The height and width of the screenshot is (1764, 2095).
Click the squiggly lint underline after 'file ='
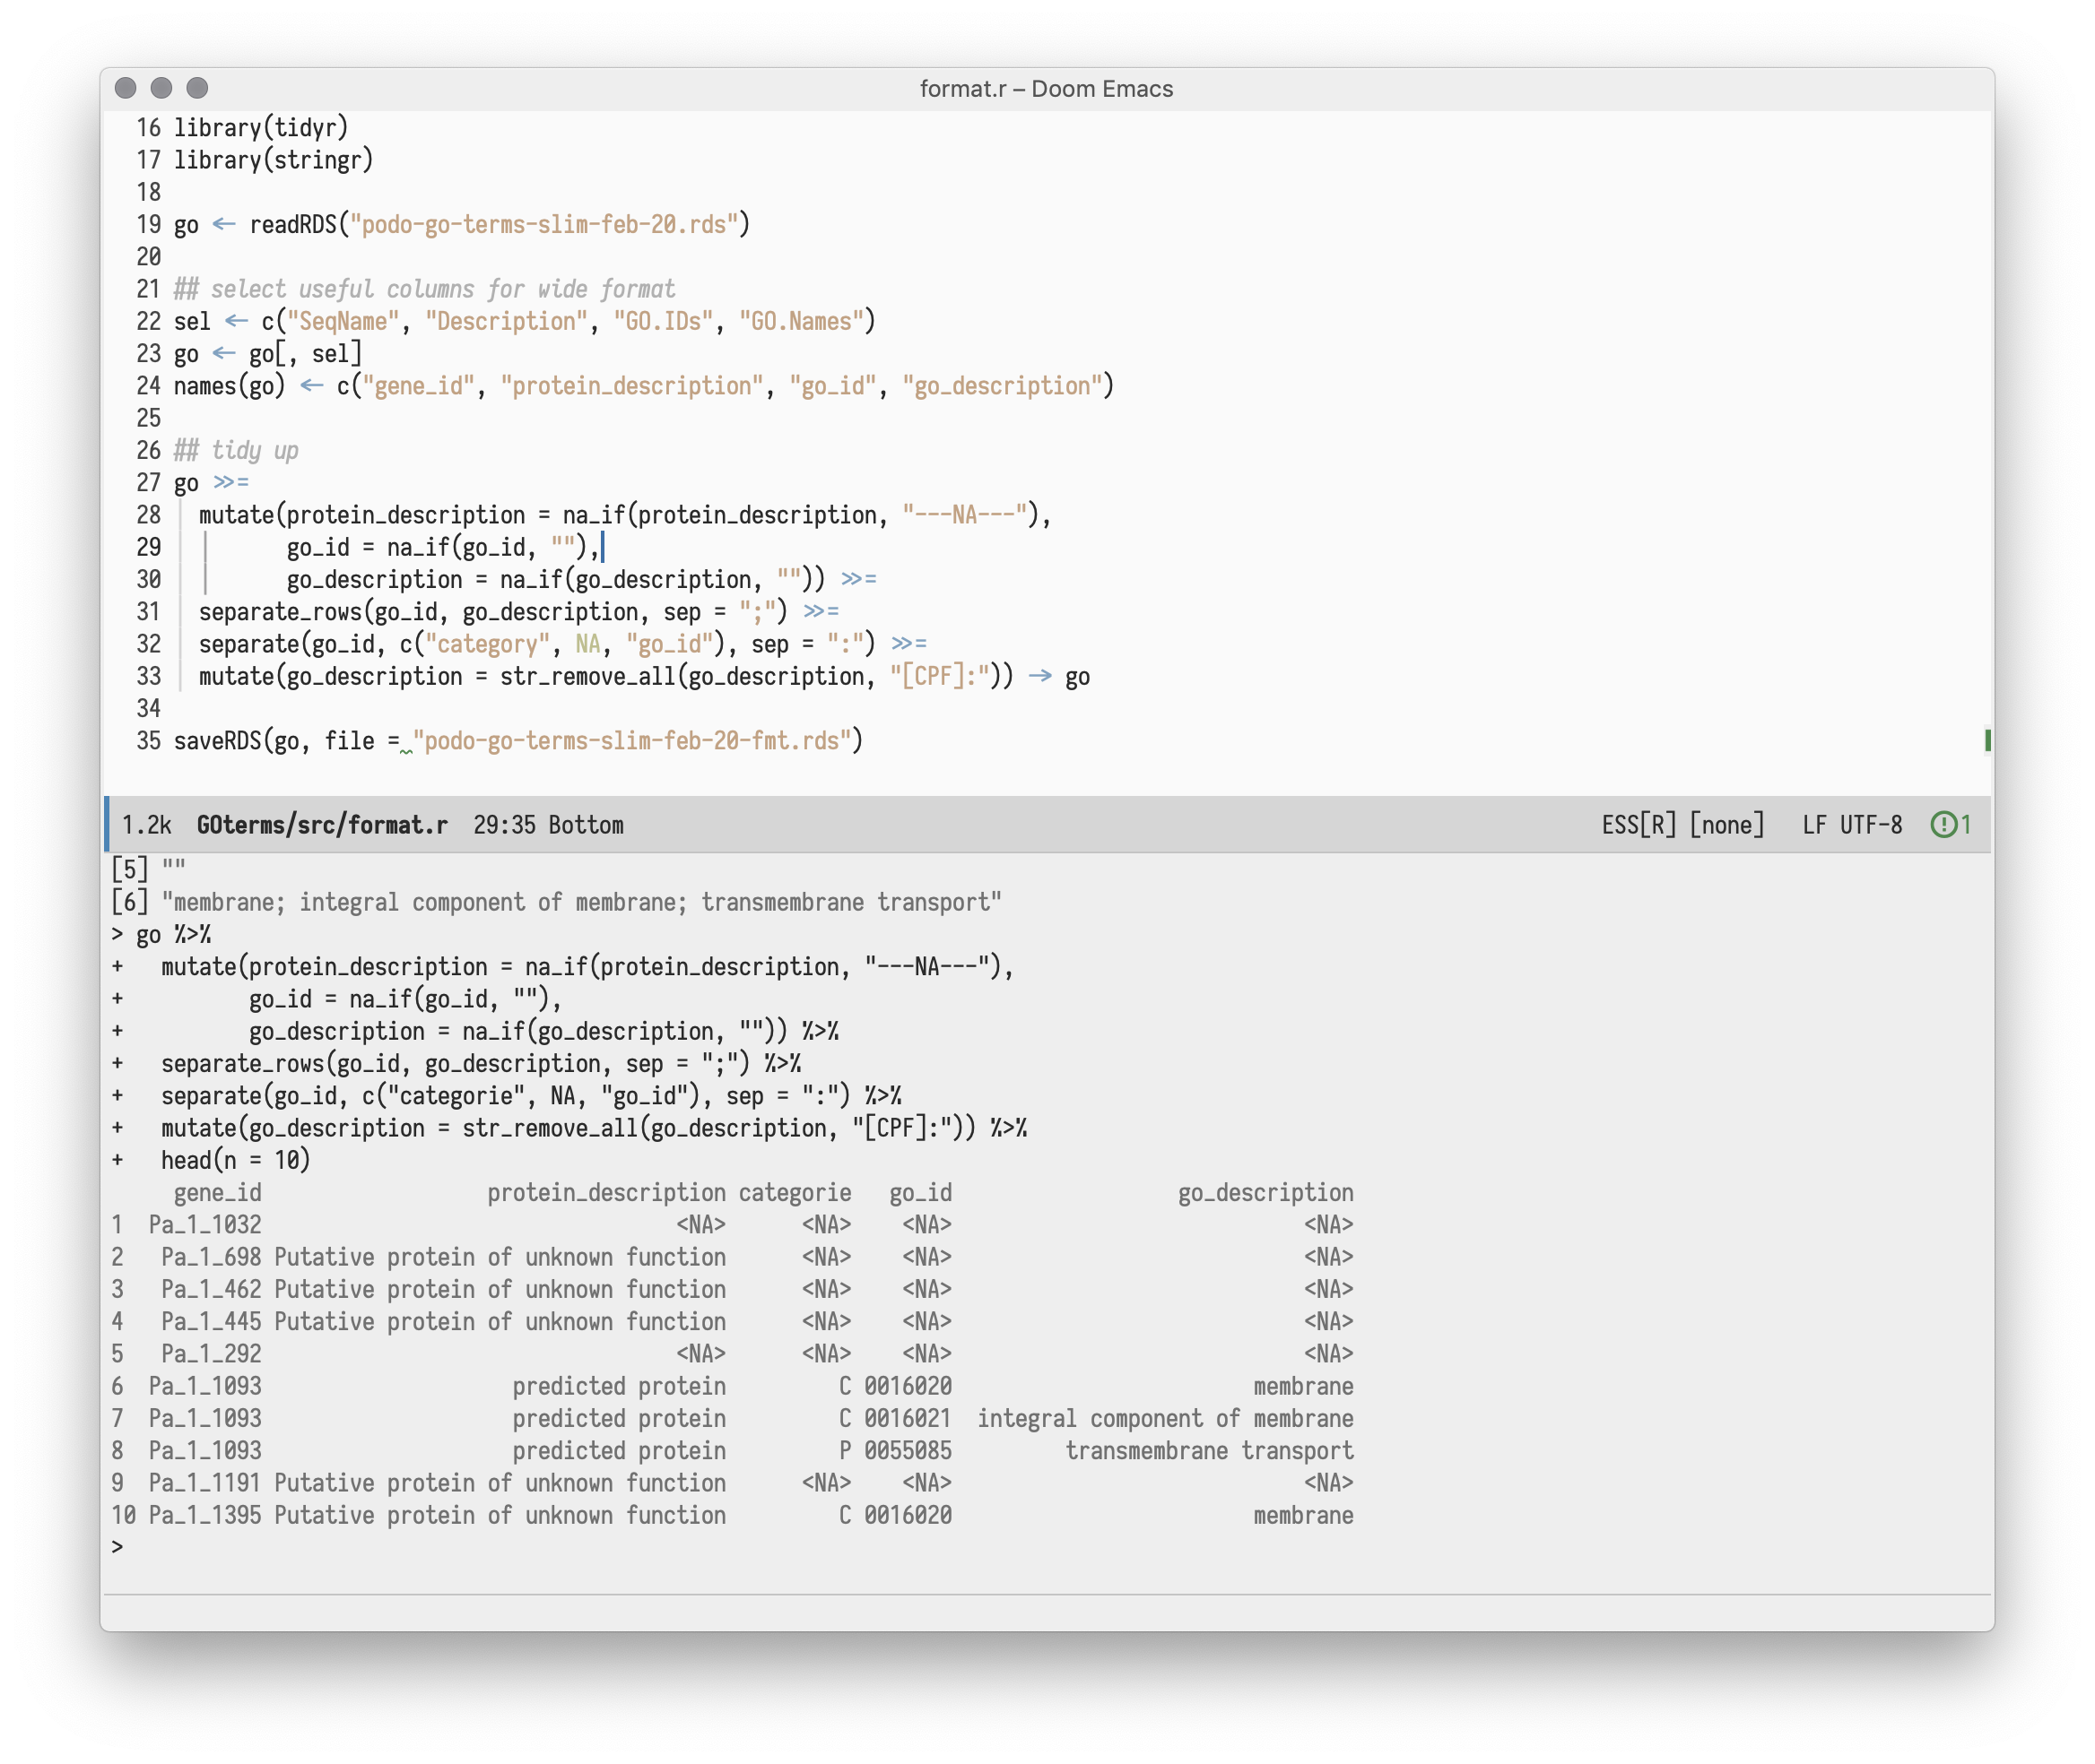tap(406, 751)
